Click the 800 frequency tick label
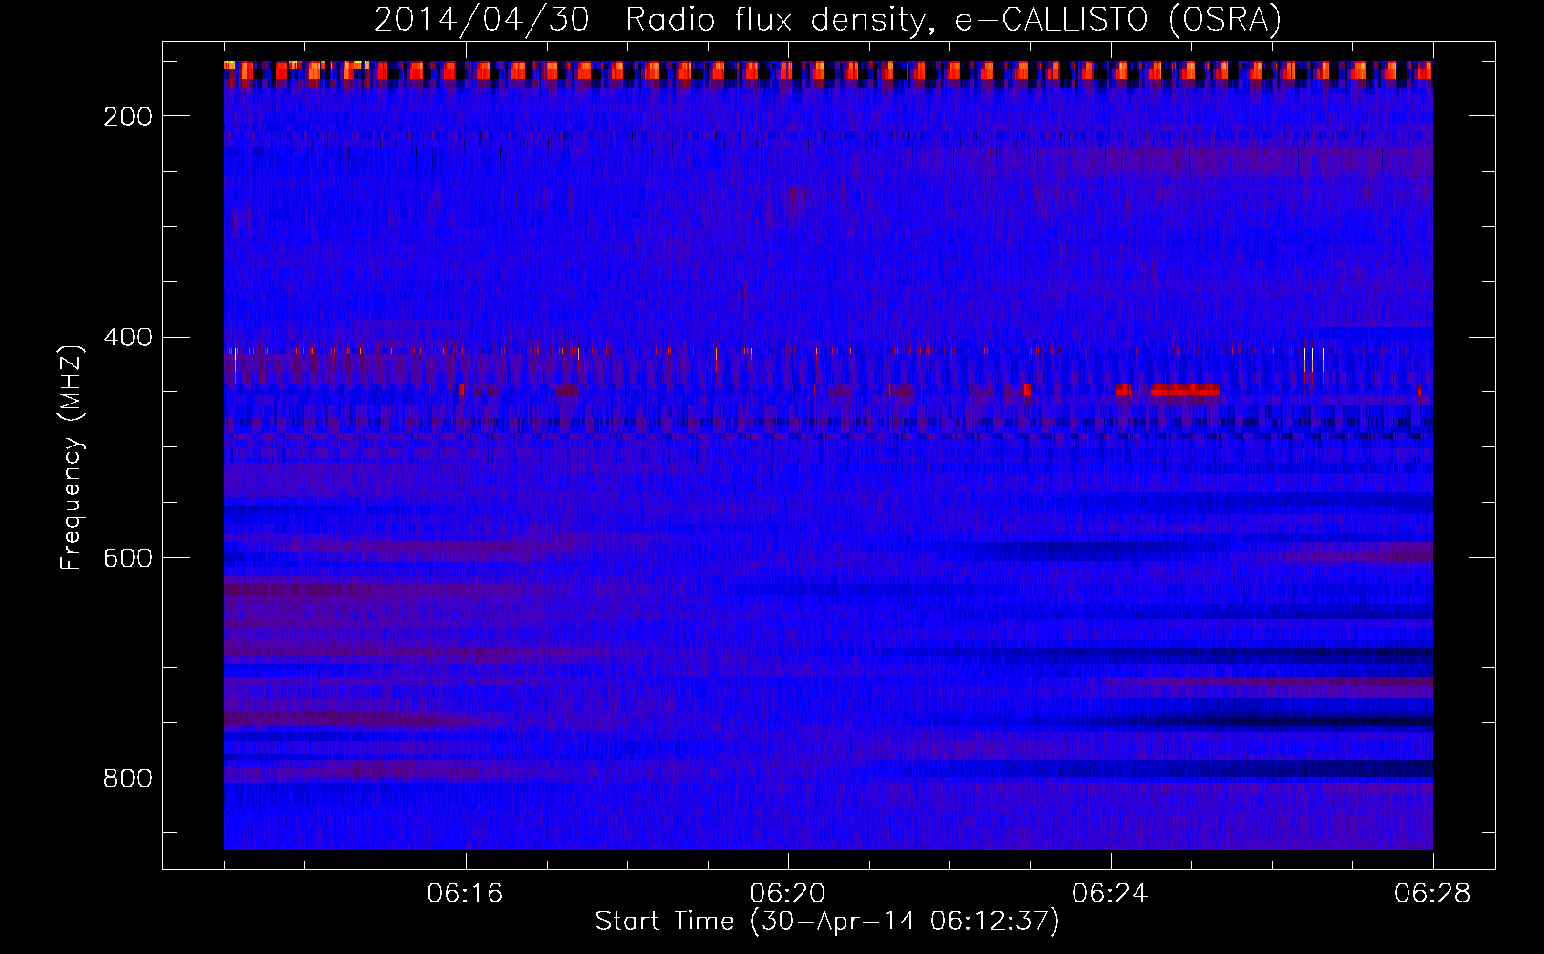Viewport: 1544px width, 954px height. point(129,778)
